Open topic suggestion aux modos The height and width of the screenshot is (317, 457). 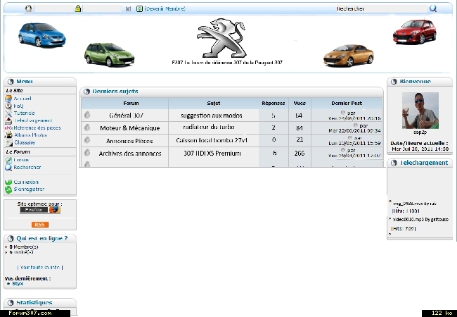point(212,116)
